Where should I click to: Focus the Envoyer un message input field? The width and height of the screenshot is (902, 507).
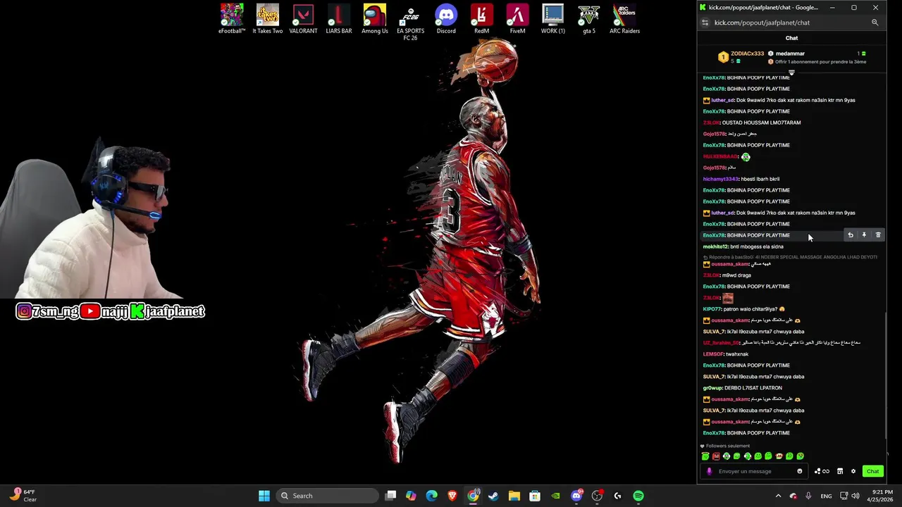click(x=754, y=471)
